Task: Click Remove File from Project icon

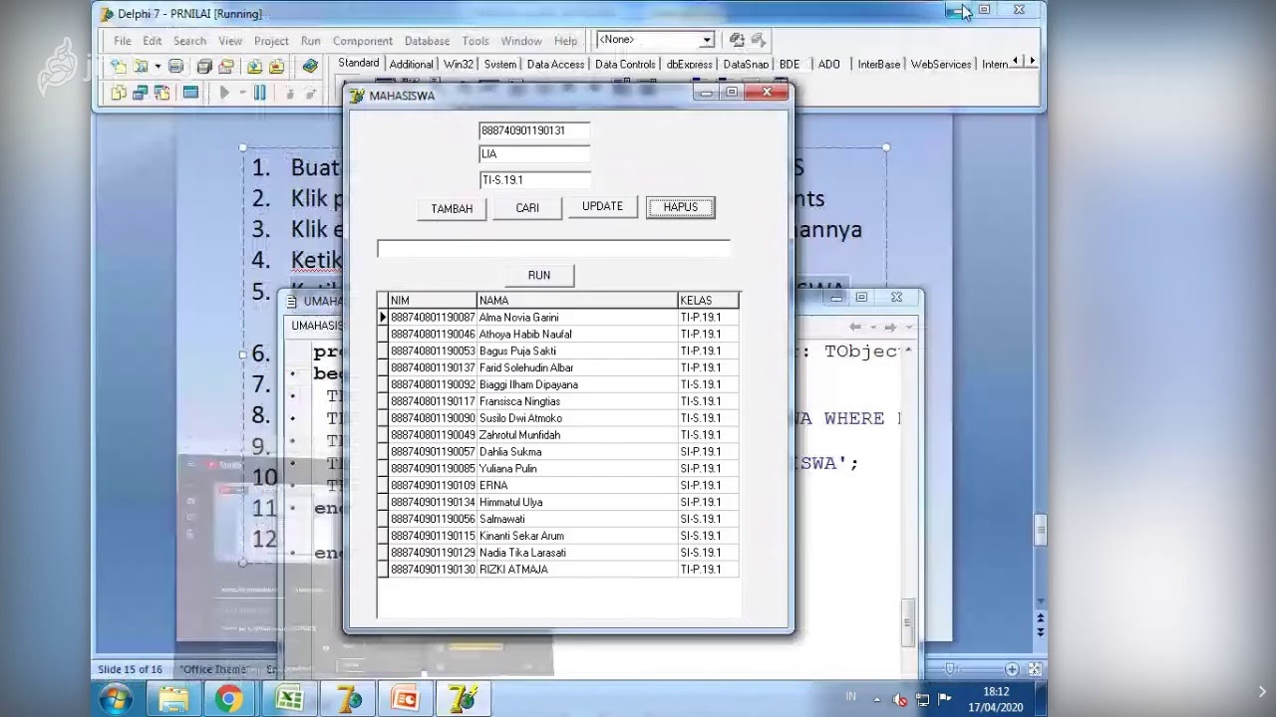Action: [276, 67]
